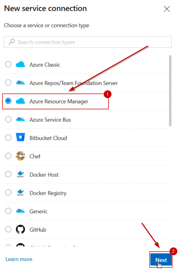Image resolution: width=178 pixels, height=269 pixels.
Task: Click the Docker Host whale icon
Action: click(20, 174)
